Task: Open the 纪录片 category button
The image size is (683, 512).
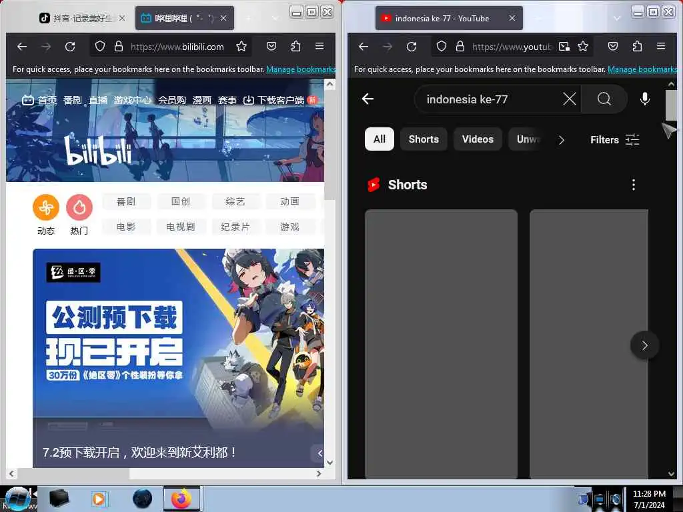Action: coord(235,227)
